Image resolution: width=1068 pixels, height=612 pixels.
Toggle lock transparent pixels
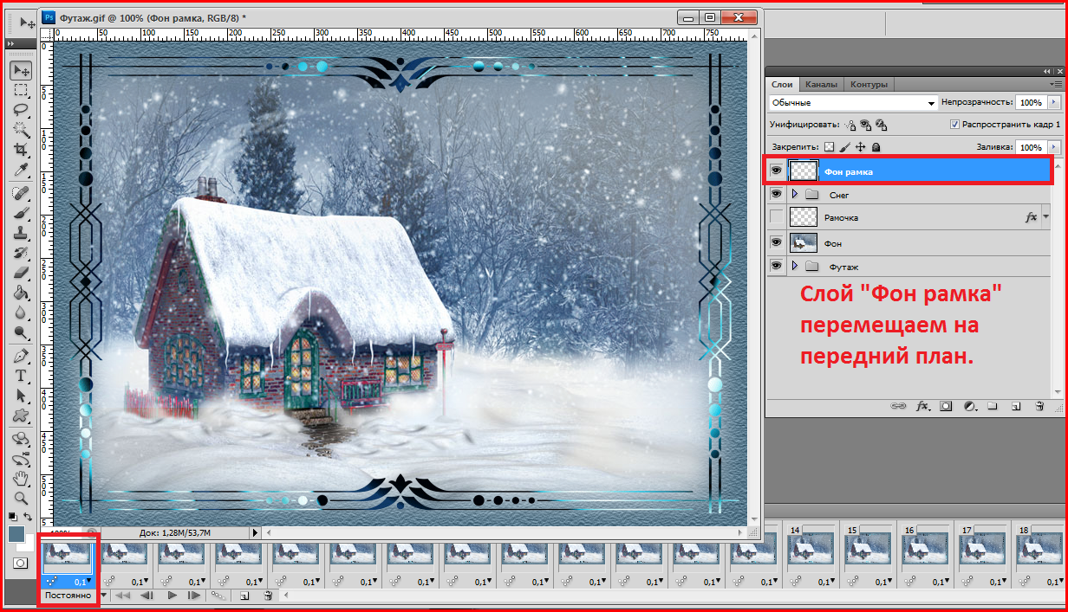click(x=829, y=147)
